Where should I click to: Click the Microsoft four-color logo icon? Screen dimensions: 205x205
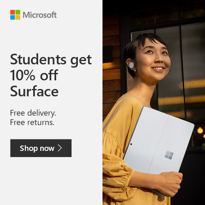point(15,15)
